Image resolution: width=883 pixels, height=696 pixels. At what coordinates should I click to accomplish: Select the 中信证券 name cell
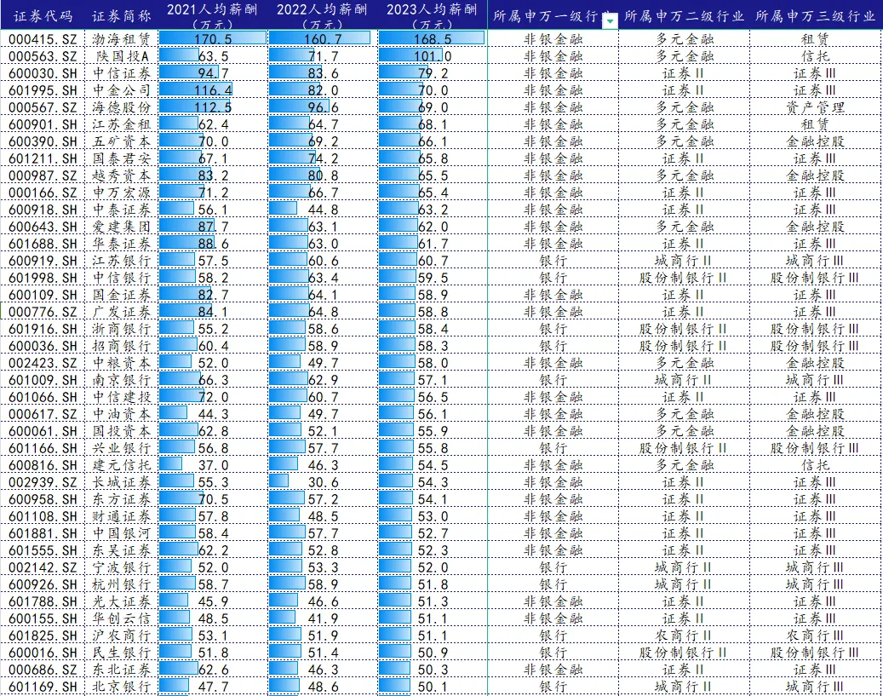(x=122, y=73)
